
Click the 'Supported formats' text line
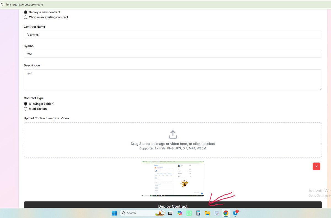(x=173, y=148)
